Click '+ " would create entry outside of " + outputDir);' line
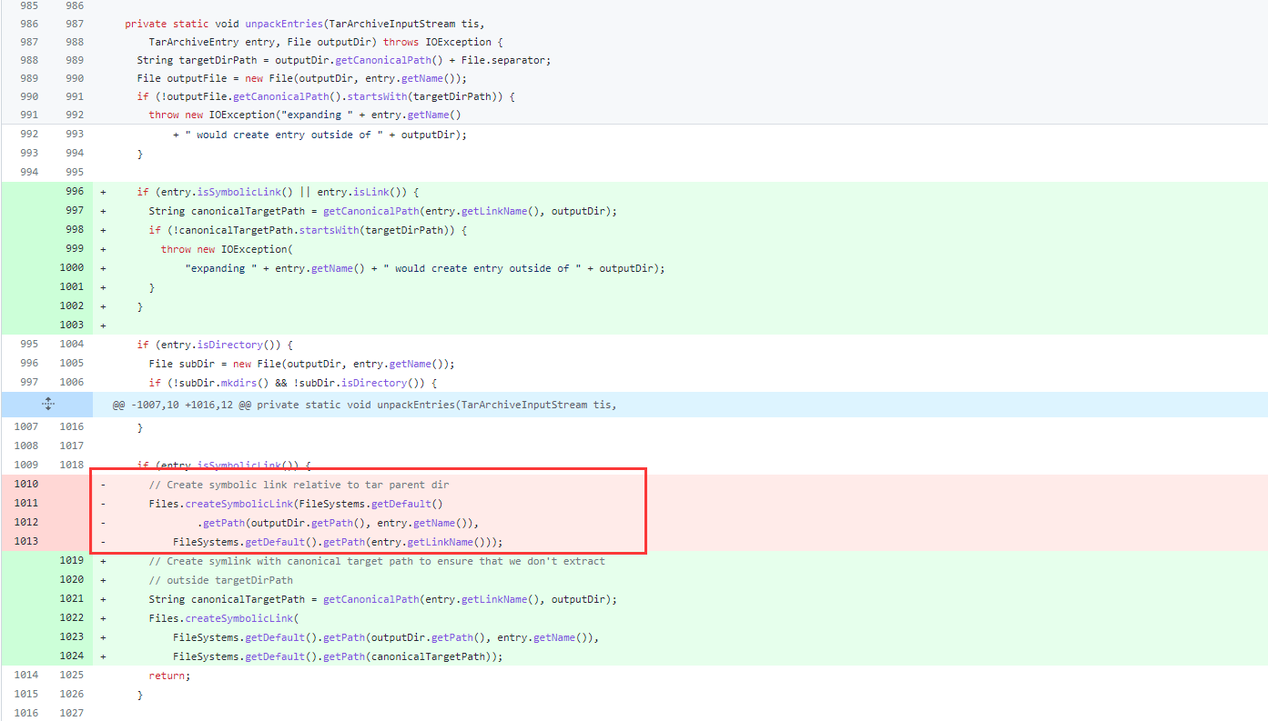1268x721 pixels. (320, 135)
